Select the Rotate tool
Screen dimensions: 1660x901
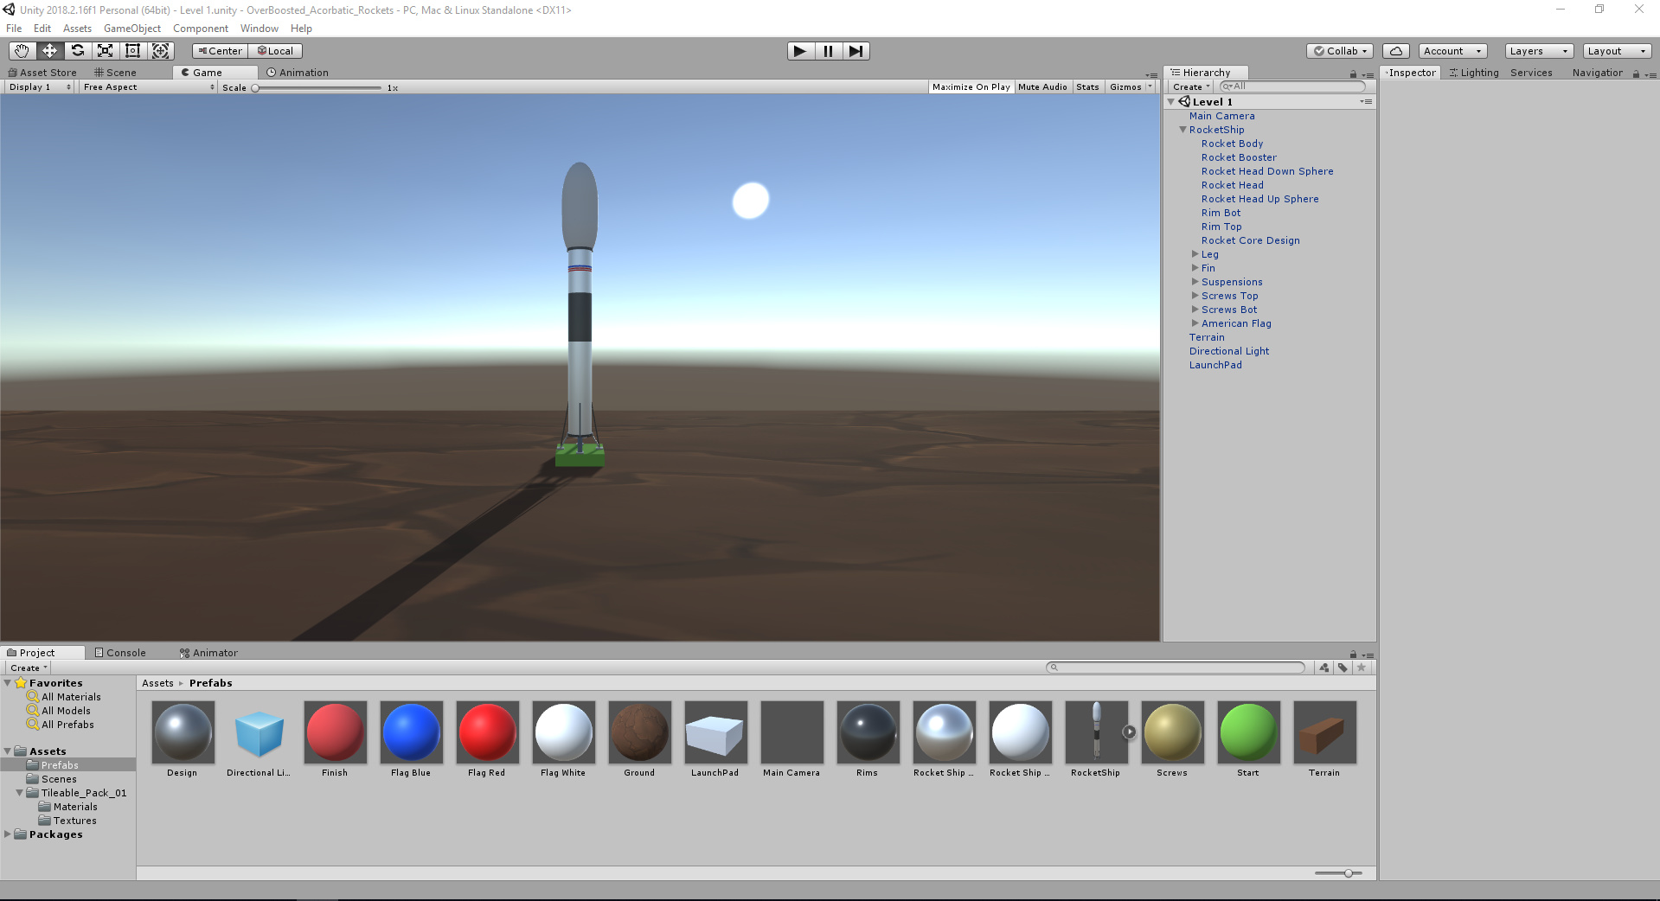(x=77, y=51)
